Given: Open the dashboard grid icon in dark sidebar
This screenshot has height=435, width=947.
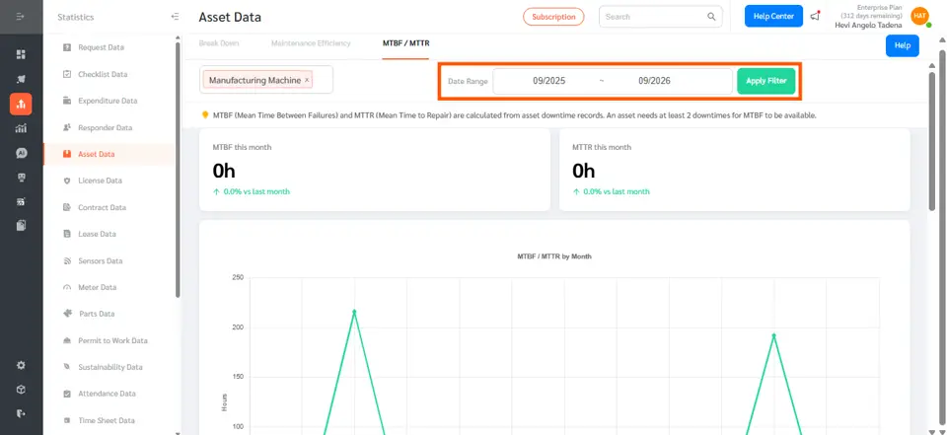Looking at the screenshot, I should (x=21, y=54).
